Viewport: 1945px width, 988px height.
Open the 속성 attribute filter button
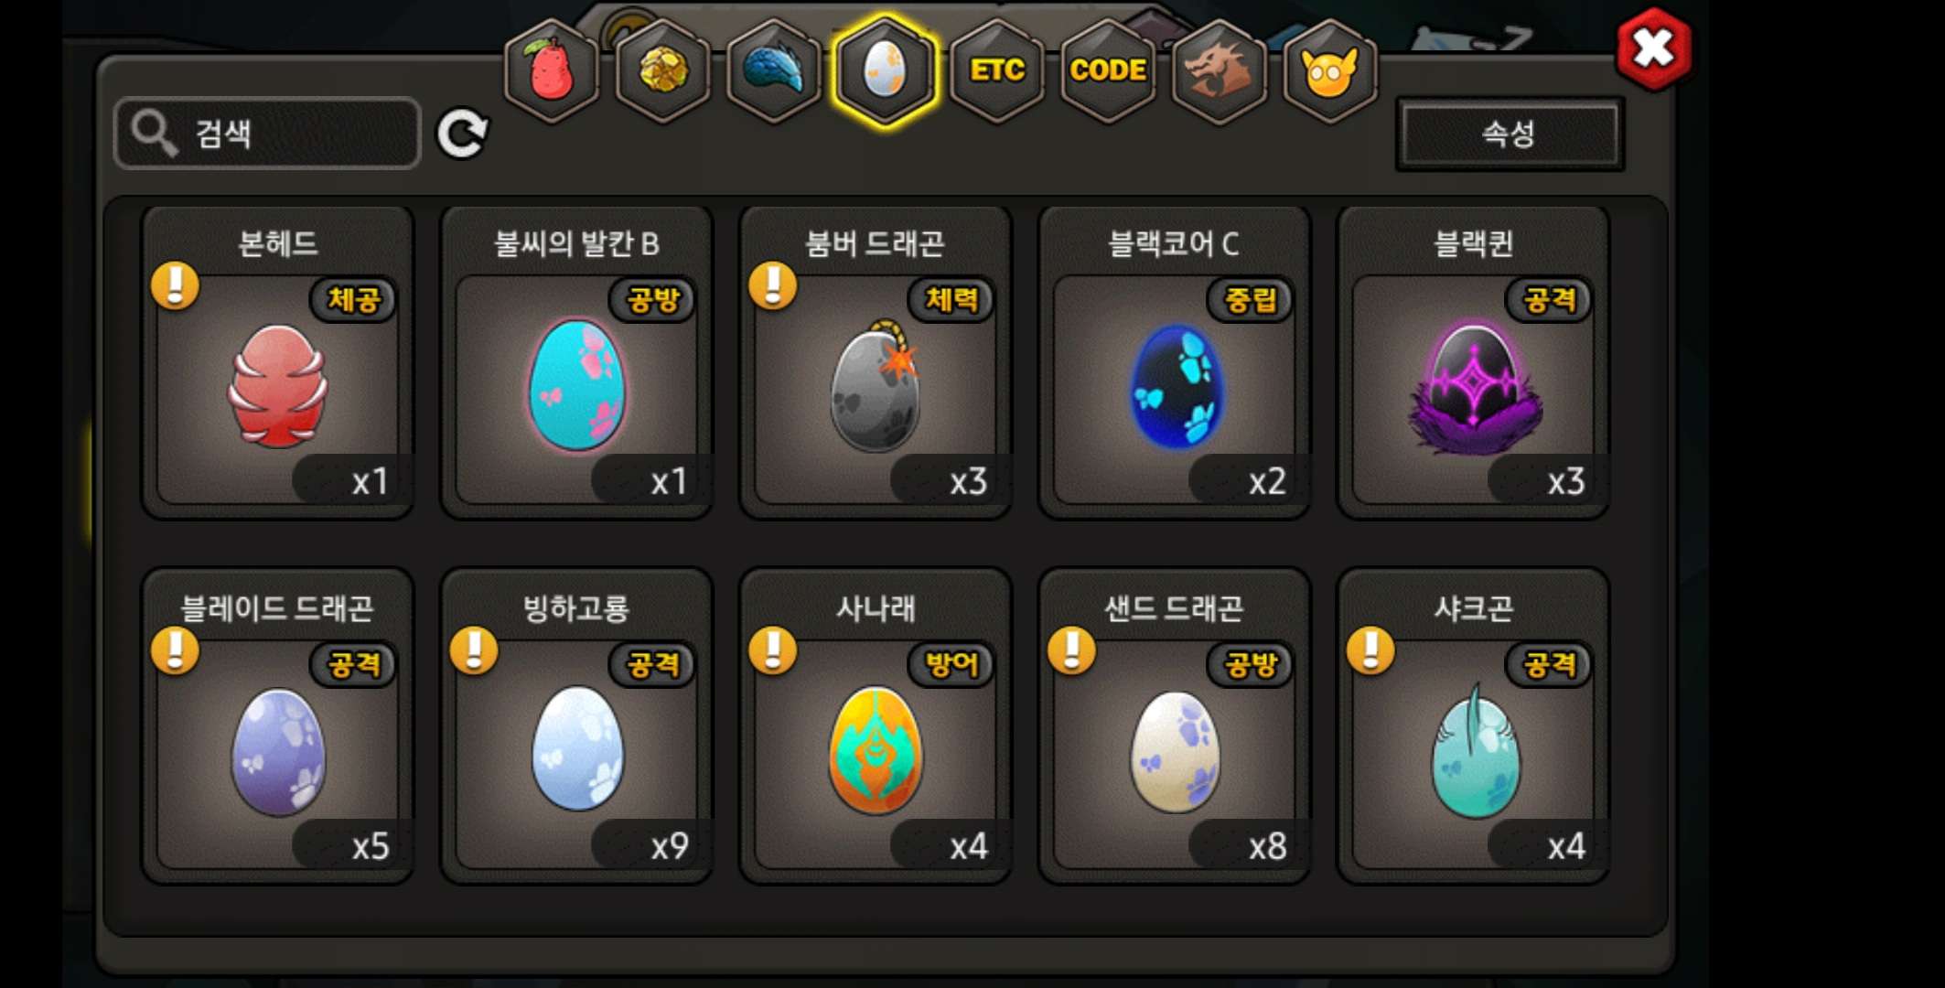pyautogui.click(x=1510, y=134)
